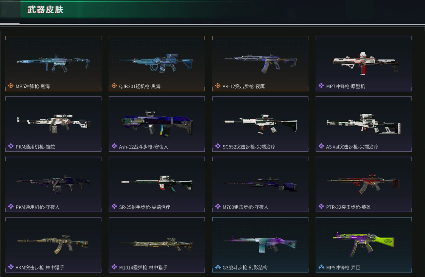The image size is (425, 277).
Task: Click orange rarity icon beside AK-12突击步枪-夜鹰
Action: click(x=218, y=86)
